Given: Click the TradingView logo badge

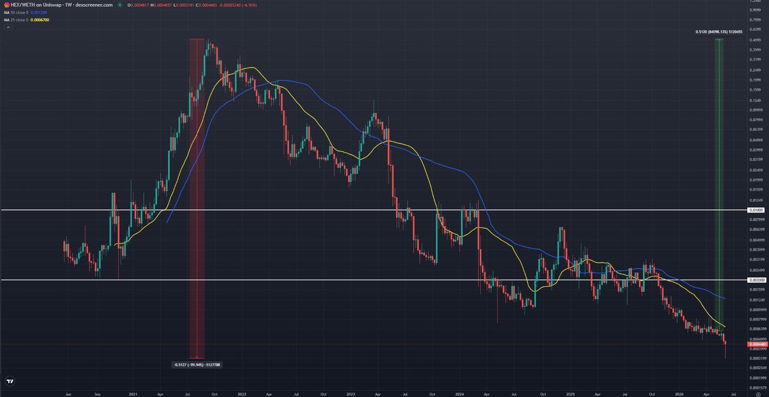Looking at the screenshot, I should [x=10, y=381].
